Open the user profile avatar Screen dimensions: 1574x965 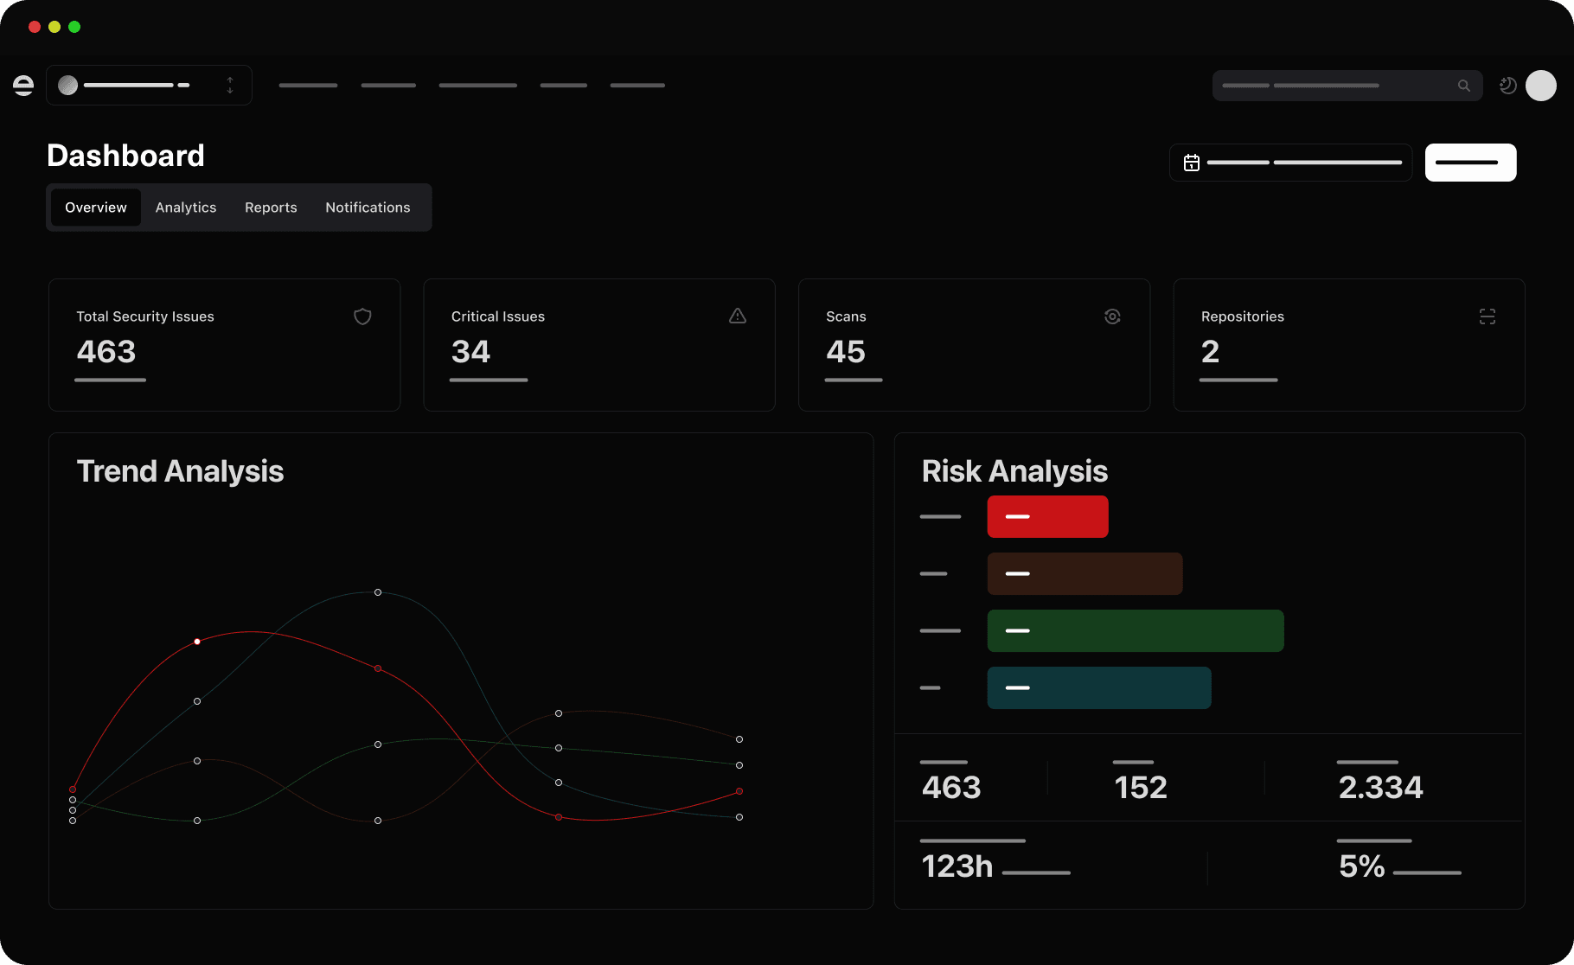click(x=1540, y=86)
